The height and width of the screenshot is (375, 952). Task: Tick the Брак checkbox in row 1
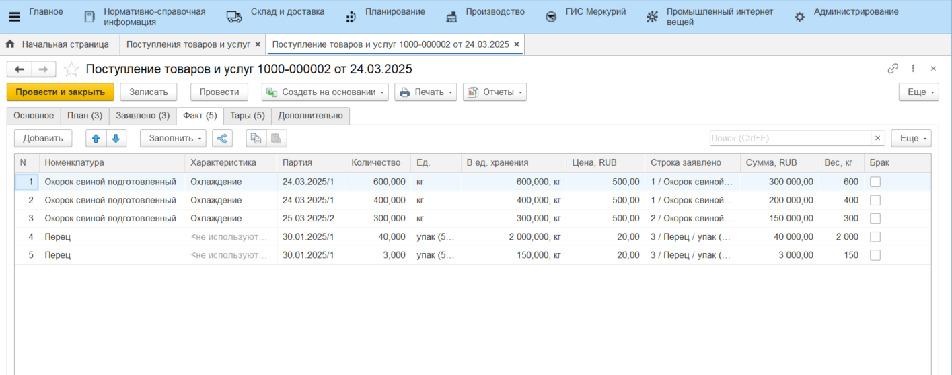[x=875, y=182]
